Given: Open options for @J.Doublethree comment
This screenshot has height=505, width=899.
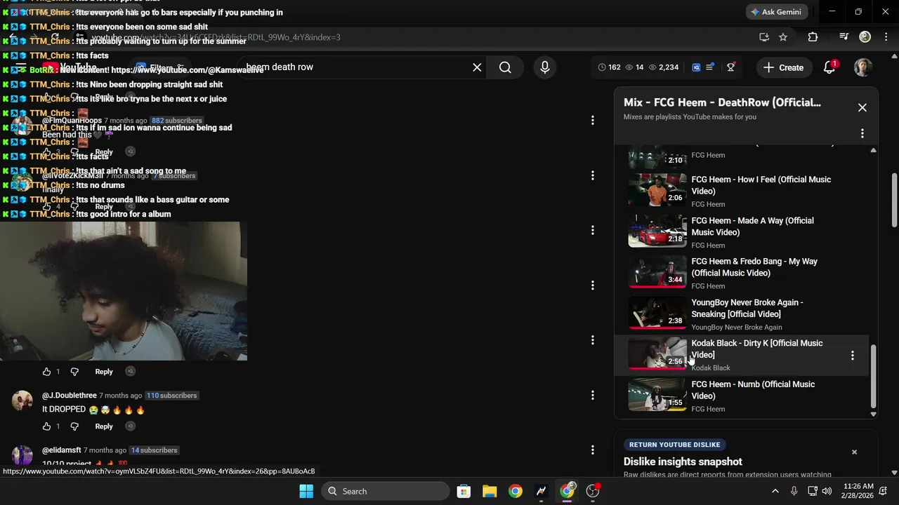Looking at the screenshot, I should pyautogui.click(x=593, y=396).
